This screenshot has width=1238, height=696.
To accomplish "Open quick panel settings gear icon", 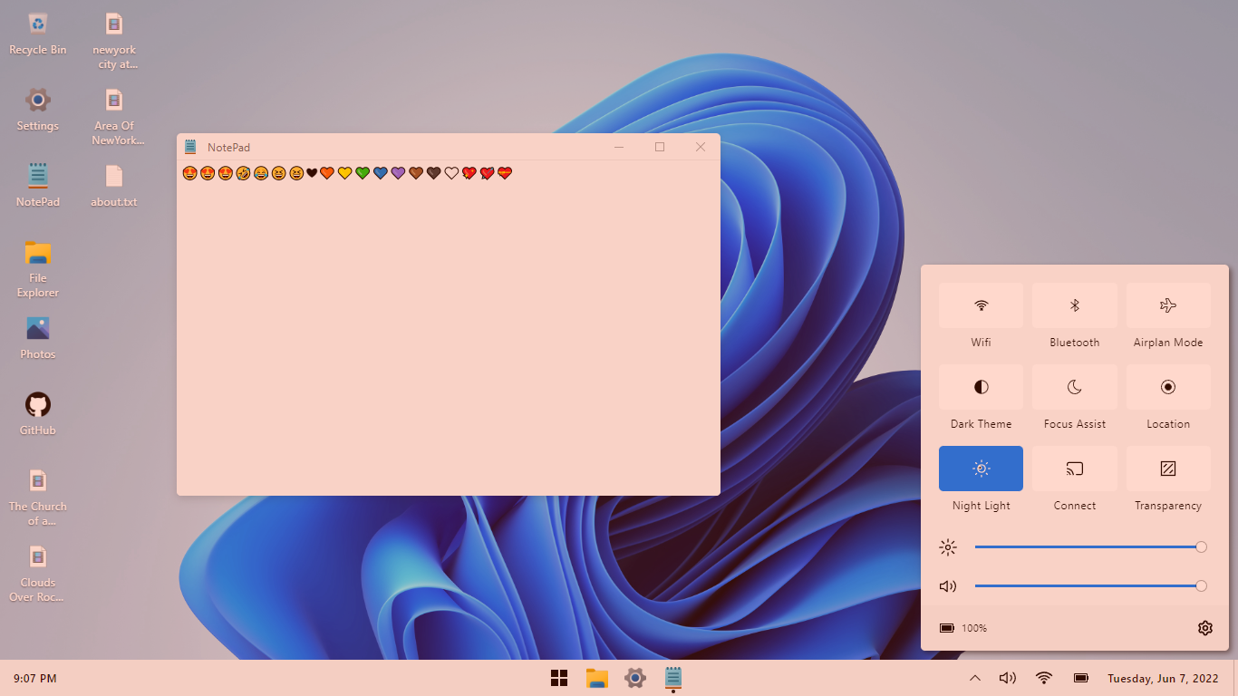I will [1204, 628].
